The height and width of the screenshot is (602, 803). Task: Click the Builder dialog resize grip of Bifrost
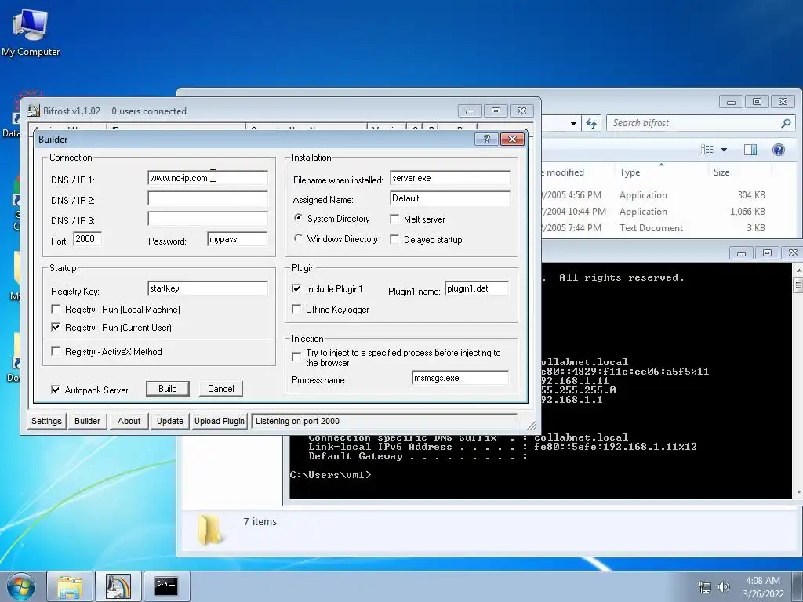[532, 426]
